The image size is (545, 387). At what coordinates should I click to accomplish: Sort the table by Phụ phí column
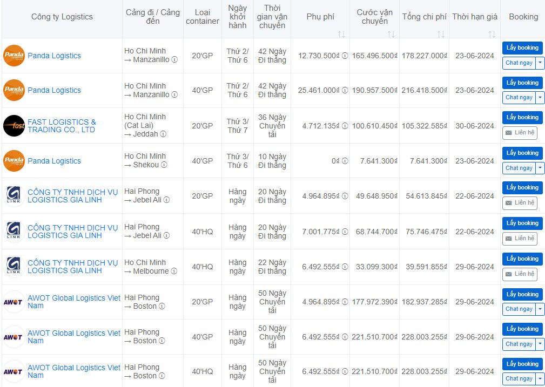[x=341, y=34]
